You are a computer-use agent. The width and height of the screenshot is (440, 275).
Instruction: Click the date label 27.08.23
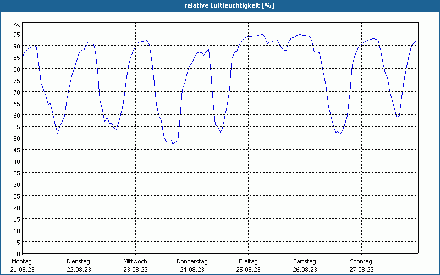362,269
